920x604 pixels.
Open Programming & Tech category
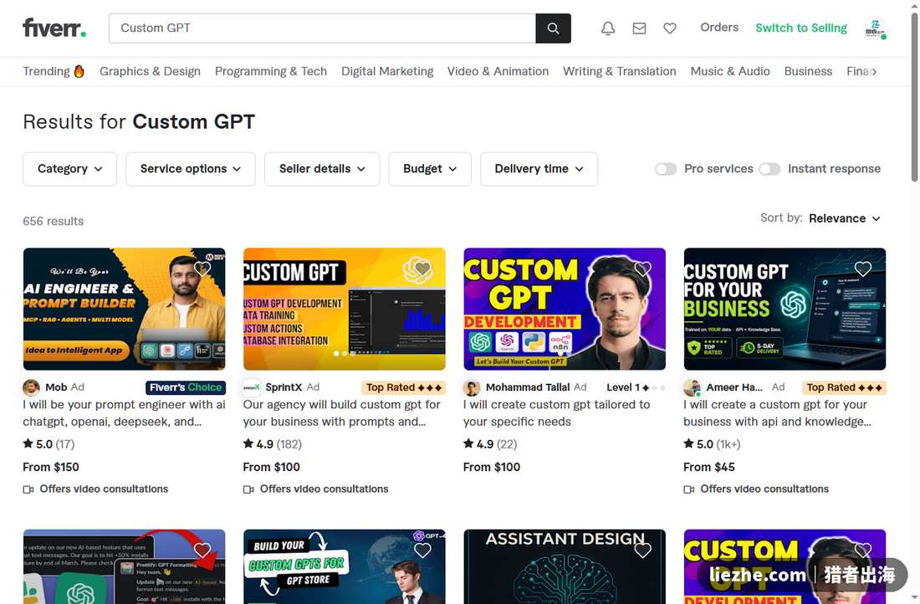[x=270, y=71]
